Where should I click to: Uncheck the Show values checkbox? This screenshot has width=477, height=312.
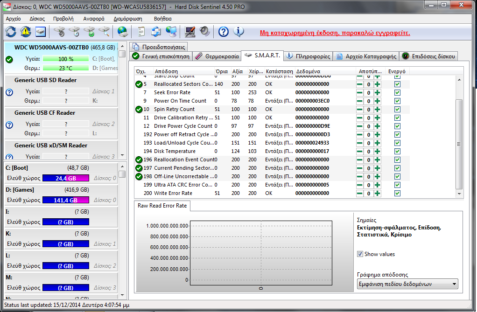pyautogui.click(x=360, y=254)
